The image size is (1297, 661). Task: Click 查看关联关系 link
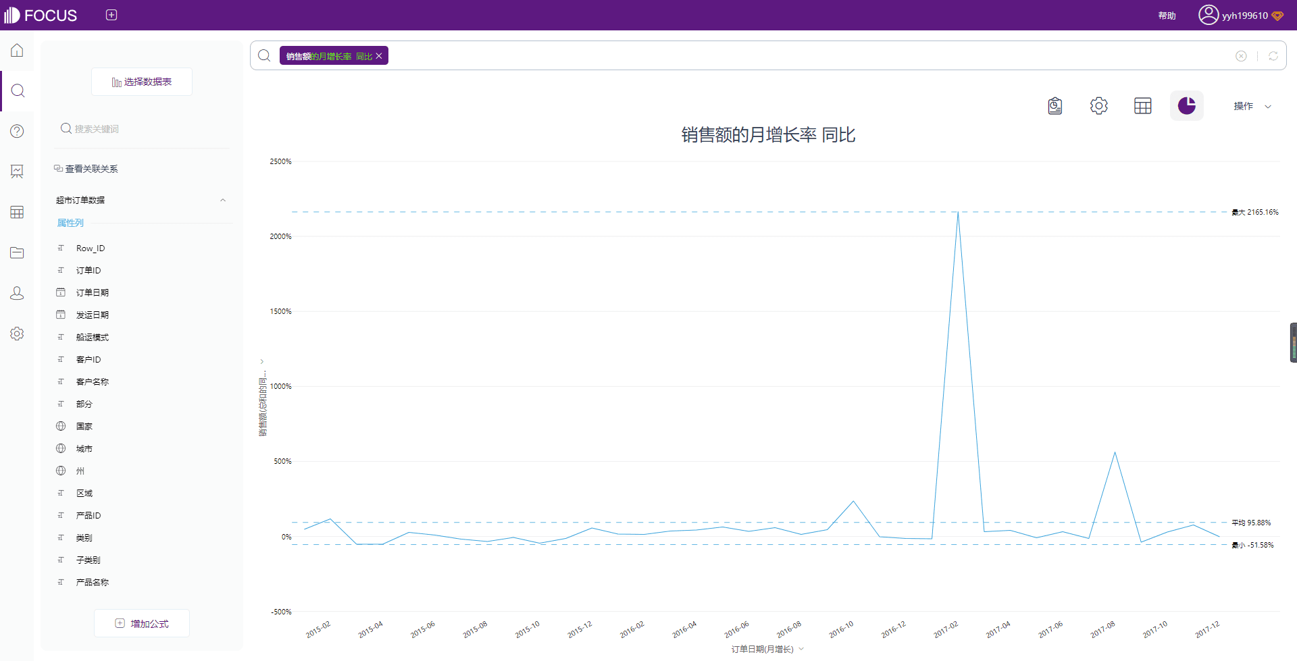[86, 169]
